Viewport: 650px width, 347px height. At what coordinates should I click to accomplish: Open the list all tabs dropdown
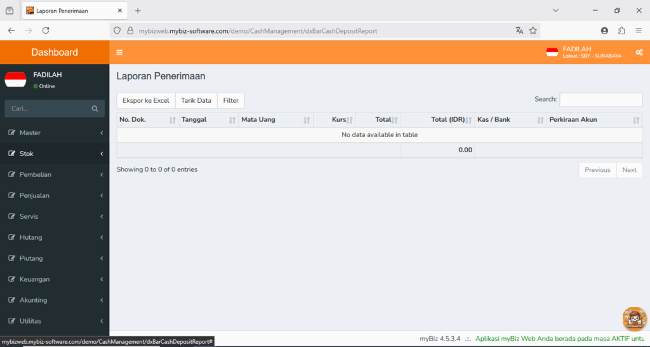point(556,10)
